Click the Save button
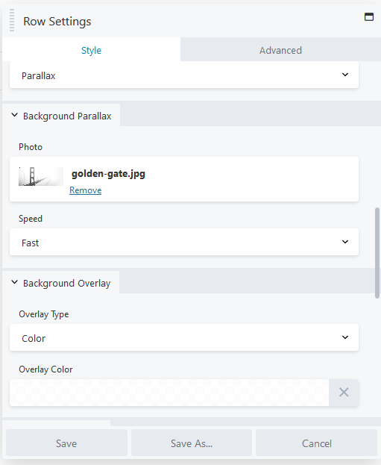The width and height of the screenshot is (381, 465). (x=66, y=443)
